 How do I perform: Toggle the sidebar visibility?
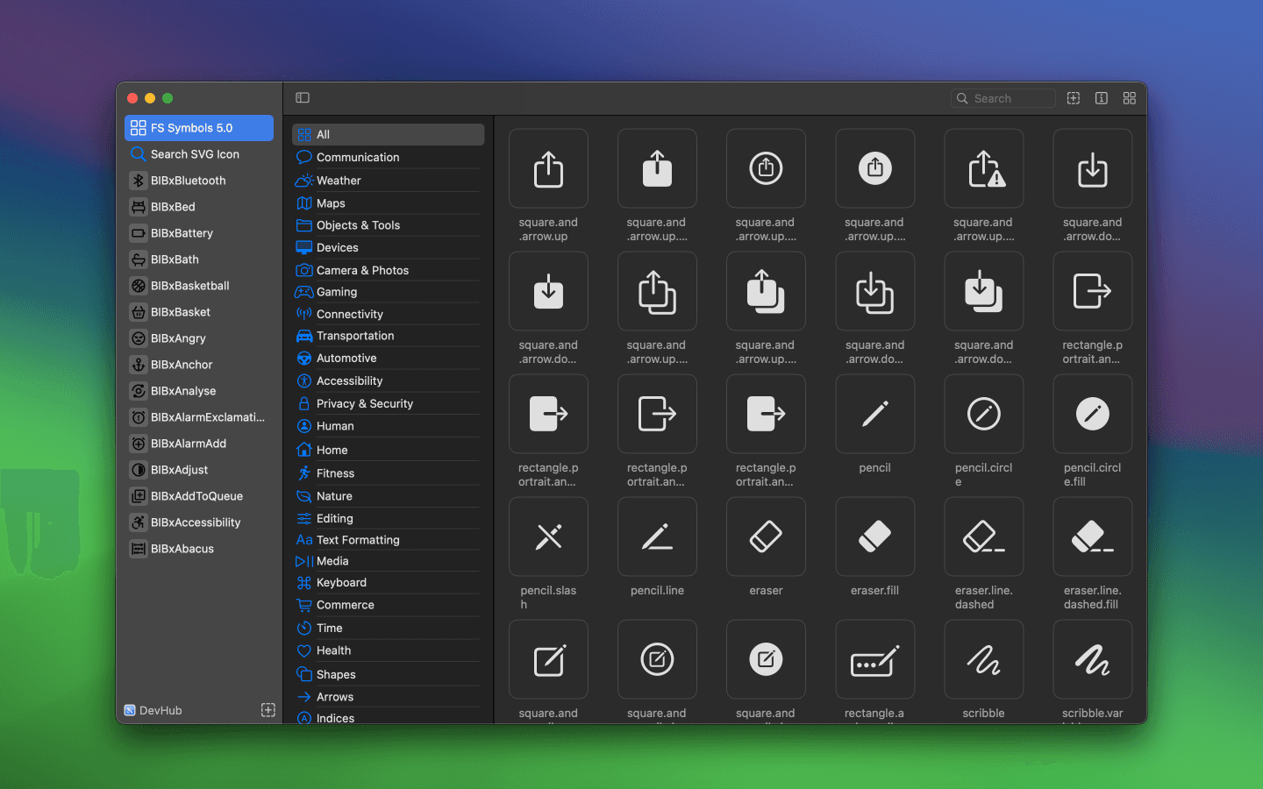coord(302,97)
